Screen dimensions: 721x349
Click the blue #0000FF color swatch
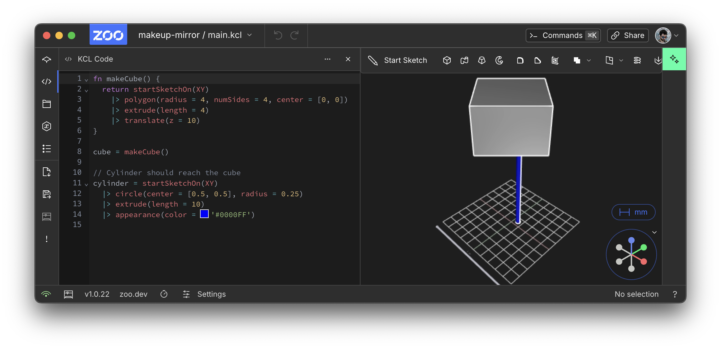pos(204,214)
